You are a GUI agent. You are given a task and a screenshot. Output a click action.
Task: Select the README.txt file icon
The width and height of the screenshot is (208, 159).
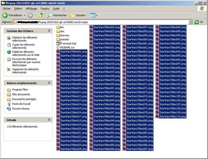pos(58,48)
